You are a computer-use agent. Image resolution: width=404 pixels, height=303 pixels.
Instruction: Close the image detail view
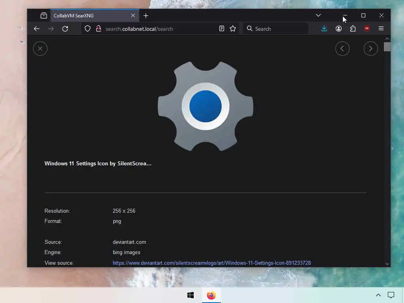[x=40, y=49]
